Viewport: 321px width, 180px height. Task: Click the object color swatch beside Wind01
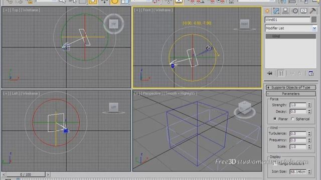(314, 19)
